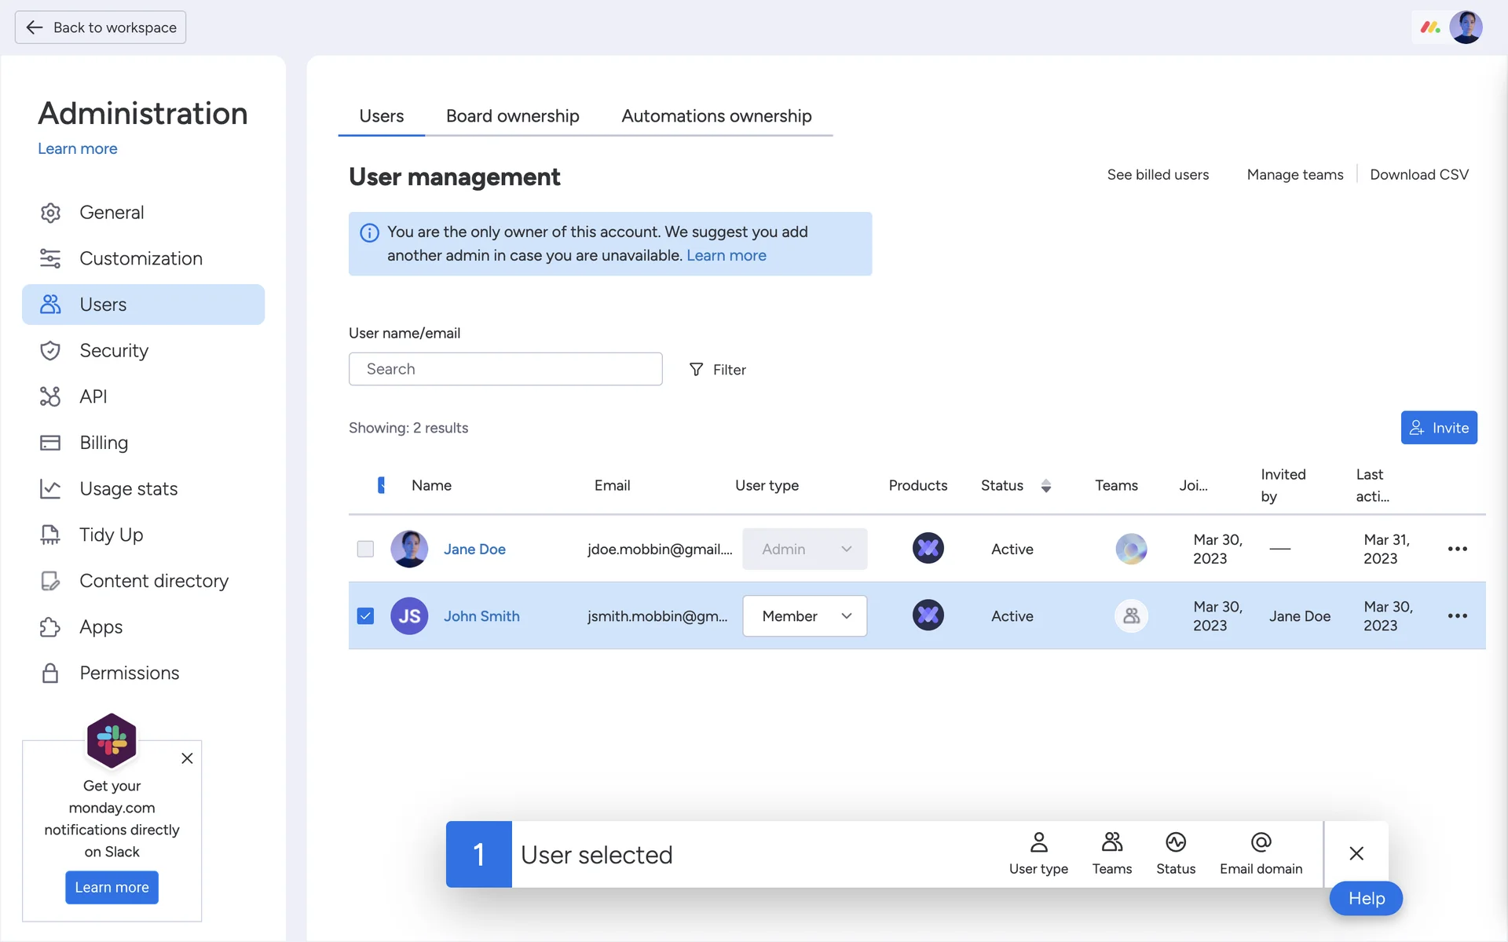
Task: Click John Smith's product icon
Action: [928, 615]
